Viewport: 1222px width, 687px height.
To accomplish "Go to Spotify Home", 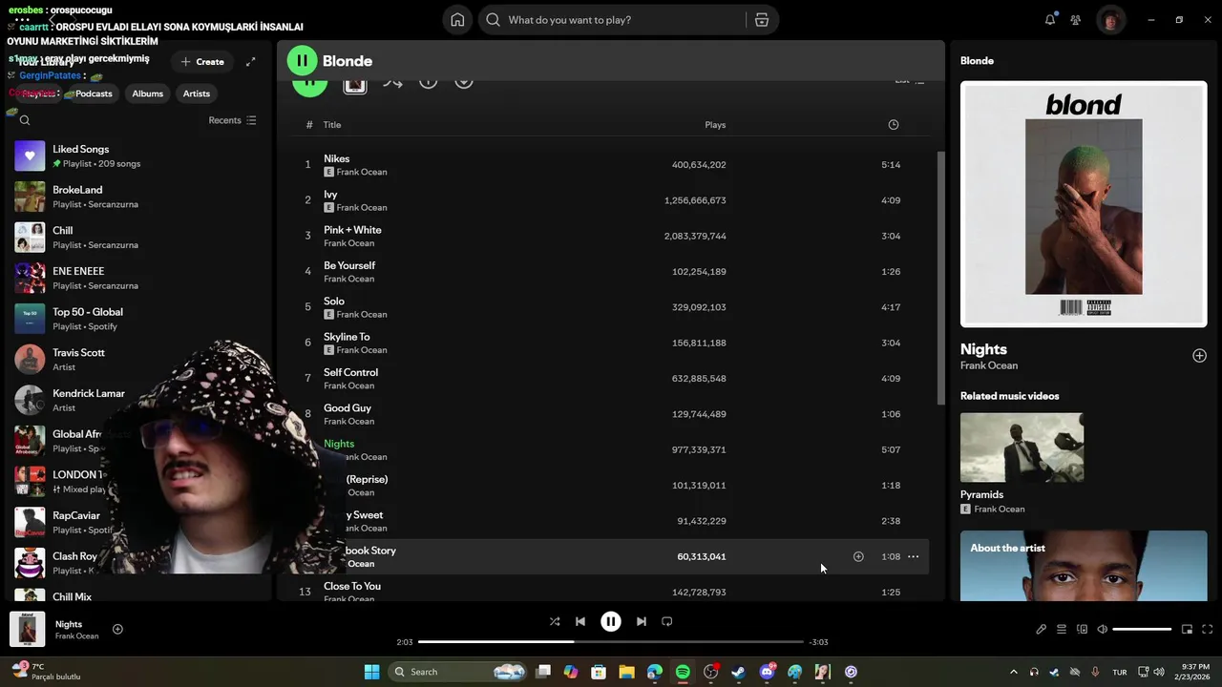I will click(457, 20).
